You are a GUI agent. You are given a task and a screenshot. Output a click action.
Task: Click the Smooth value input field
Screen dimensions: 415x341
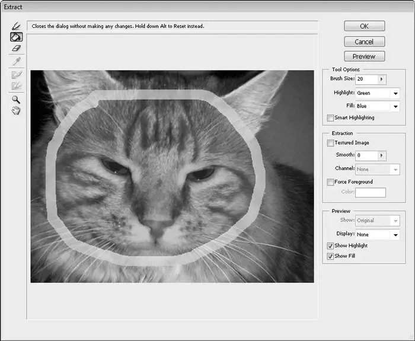(x=366, y=155)
